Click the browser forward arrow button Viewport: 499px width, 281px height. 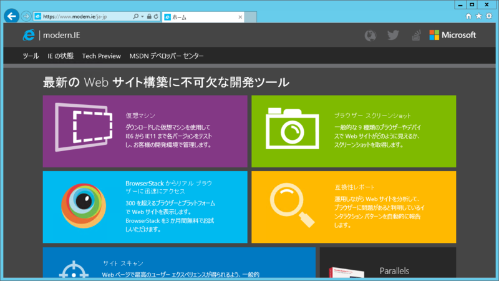pyautogui.click(x=26, y=16)
